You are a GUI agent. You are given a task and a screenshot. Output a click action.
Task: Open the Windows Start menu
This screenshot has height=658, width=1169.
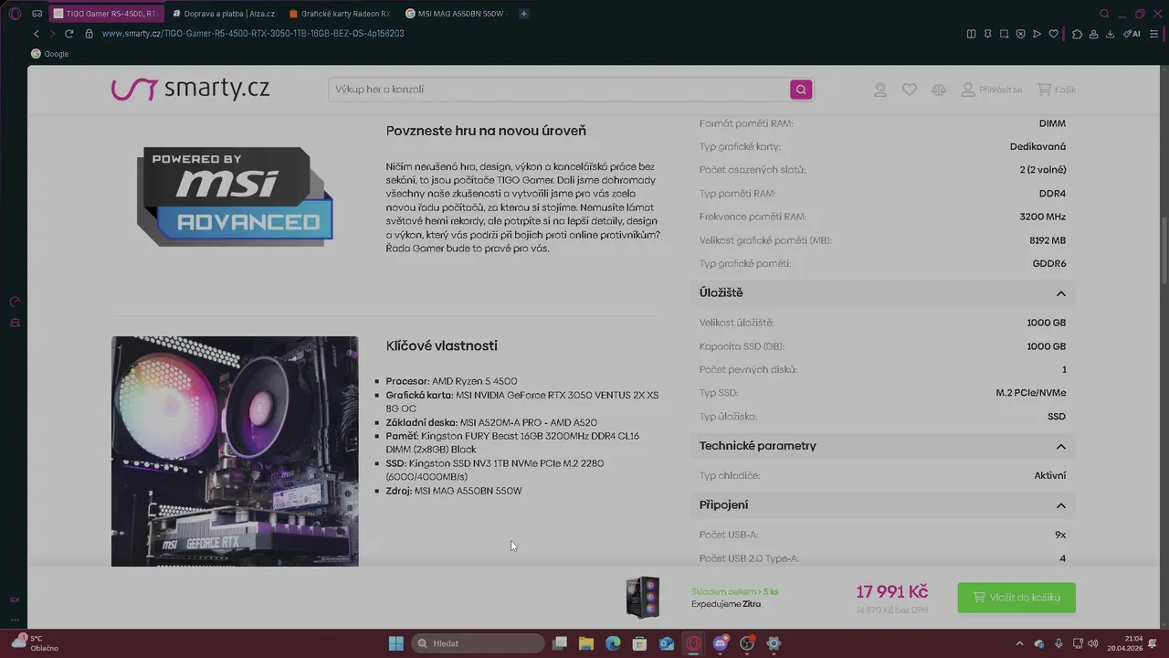tap(396, 643)
